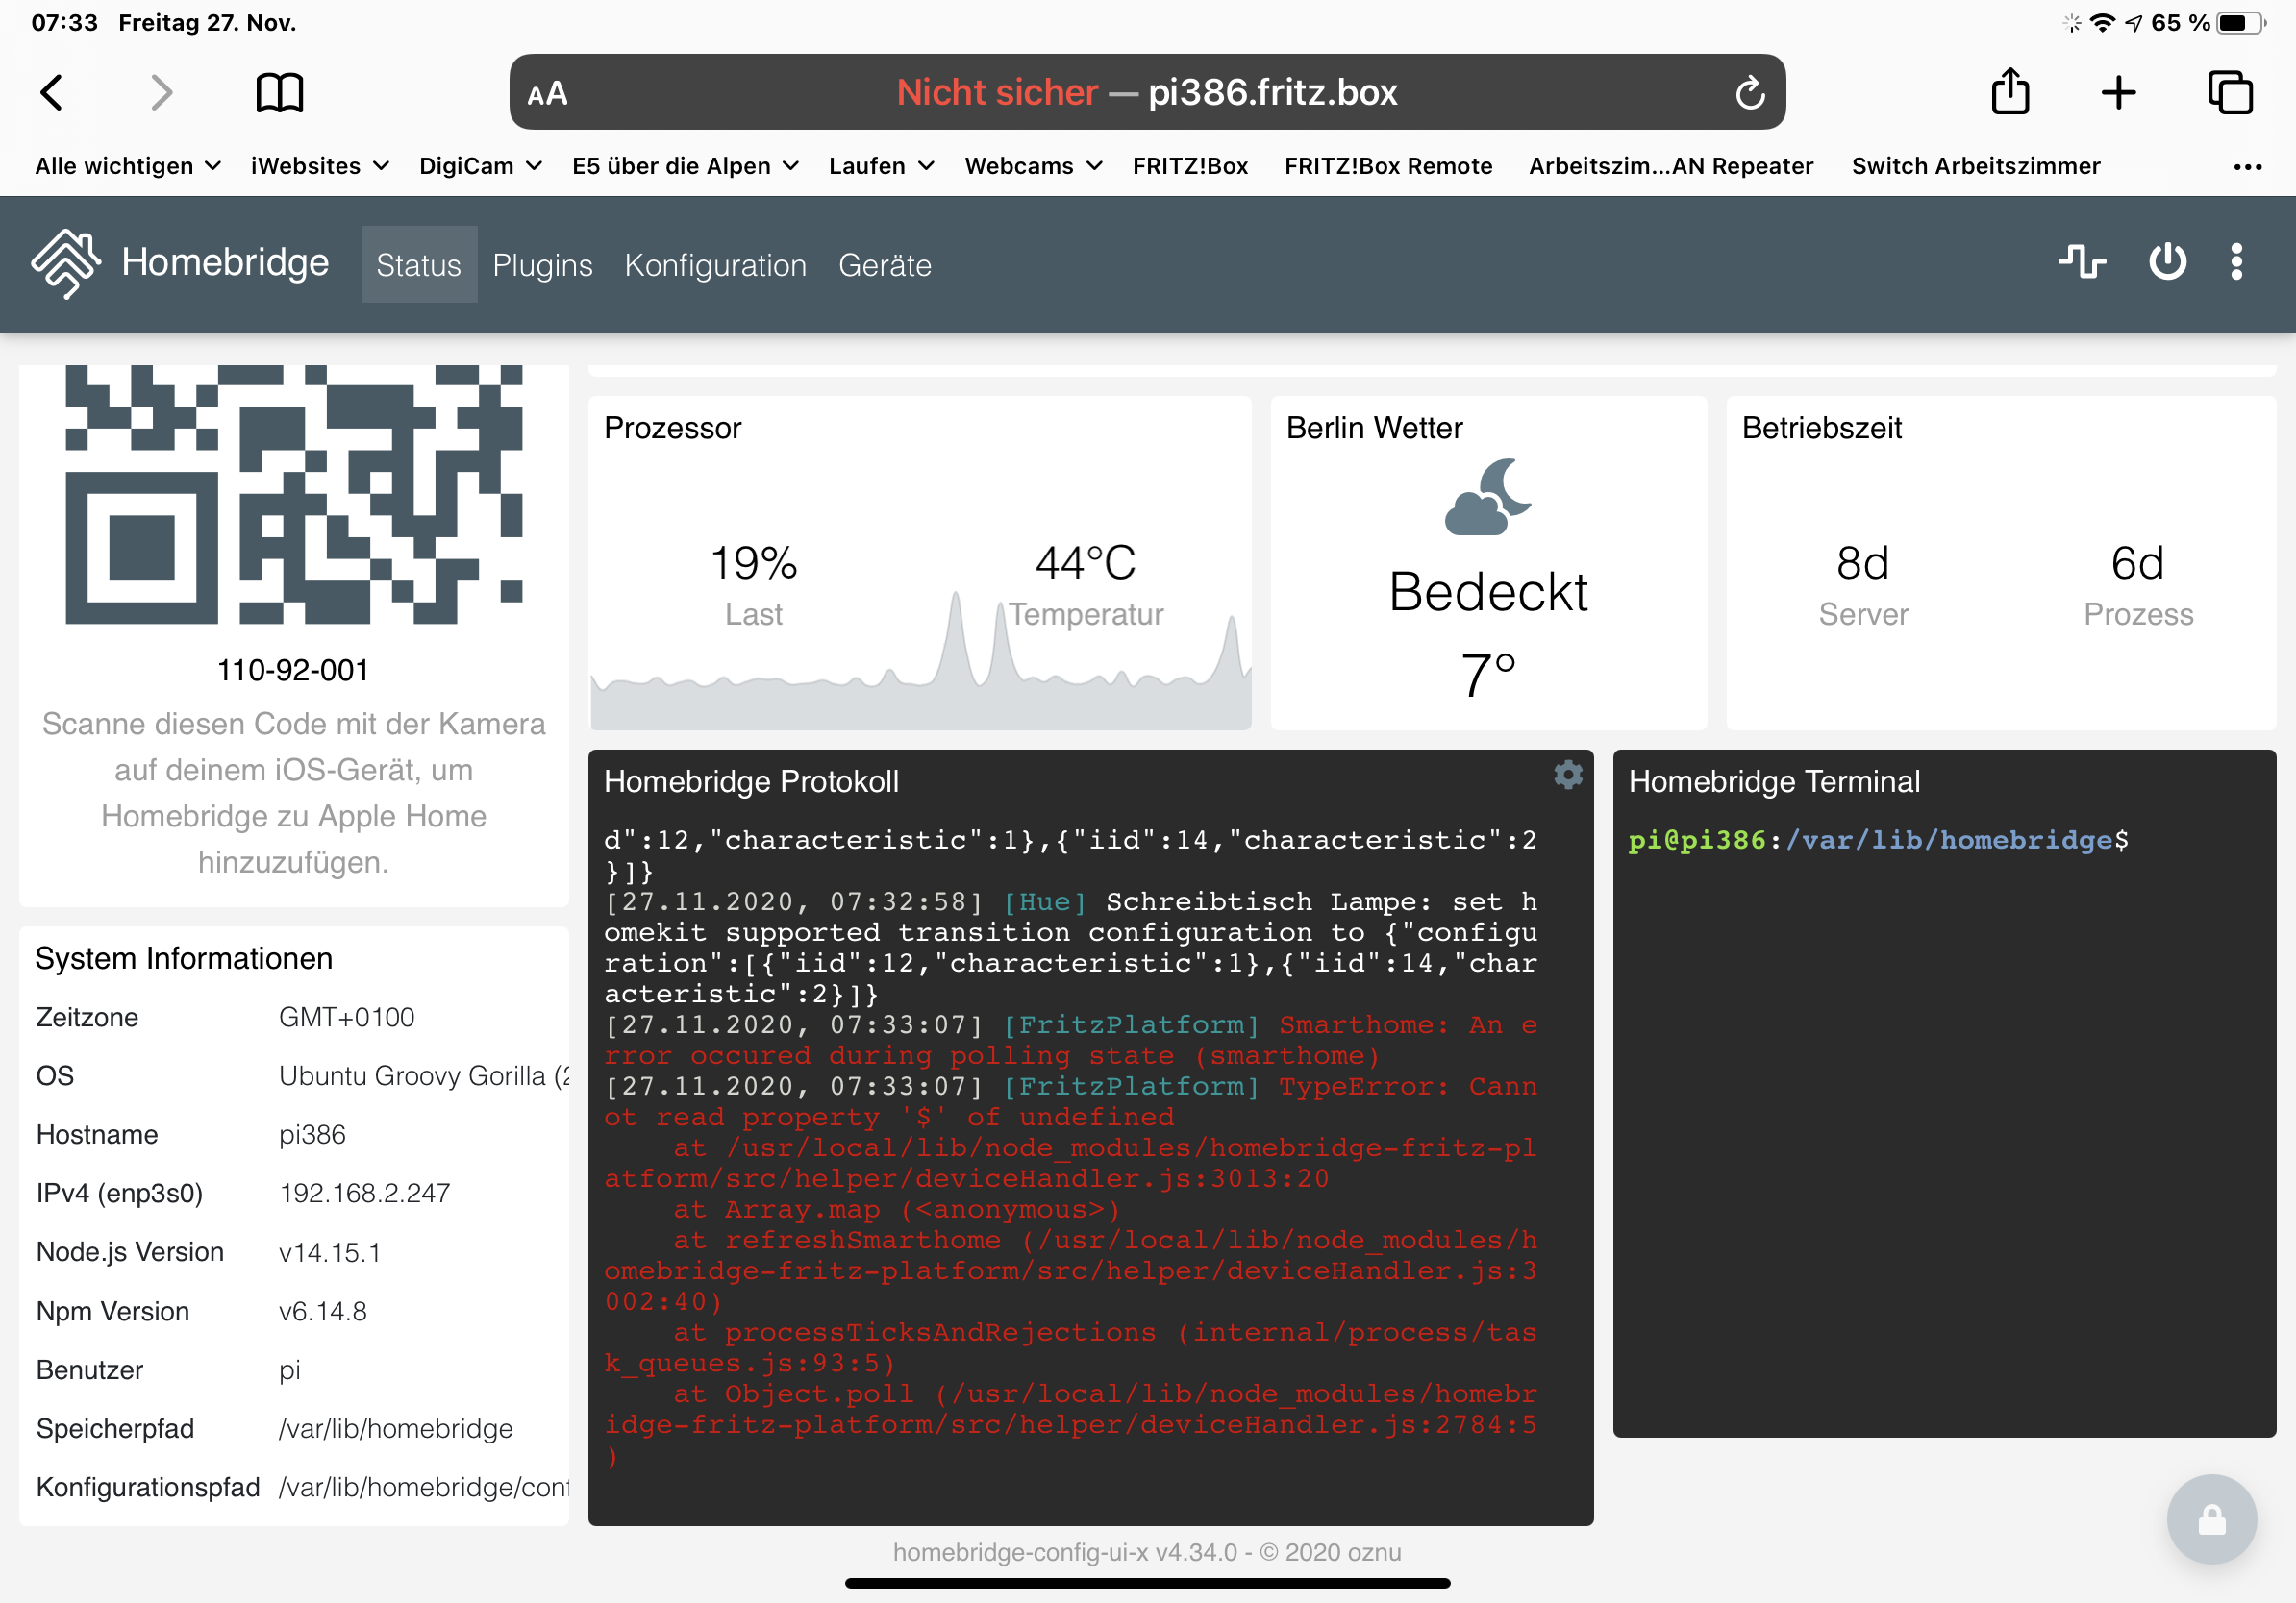Open Homebridge Protokoll gear settings
This screenshot has width=2296, height=1603.
click(x=1567, y=775)
